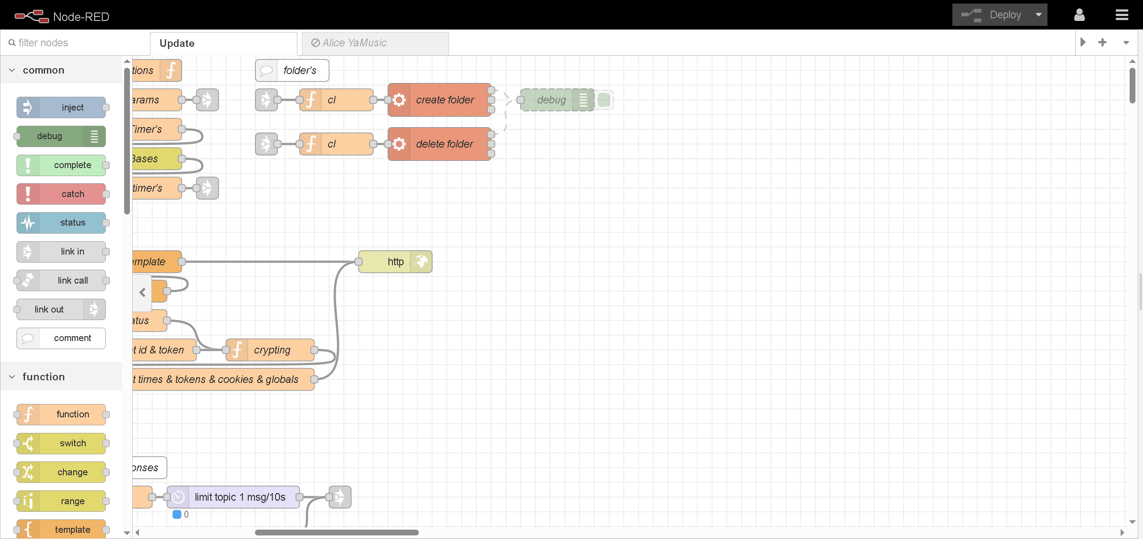
Task: Click the horizontal canvas scrollbar
Action: click(x=337, y=532)
